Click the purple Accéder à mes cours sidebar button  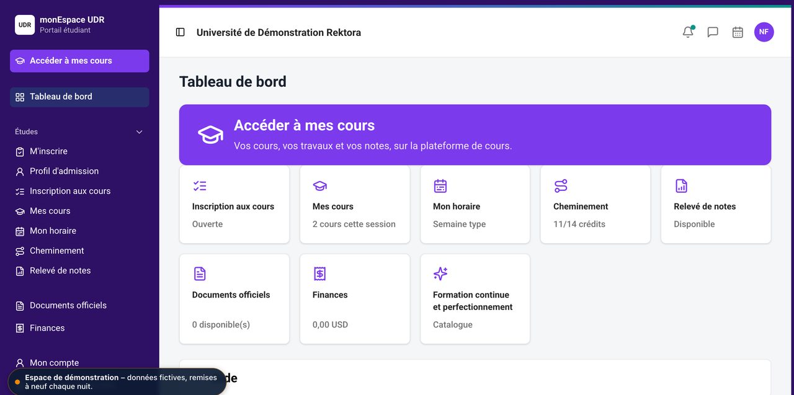tap(79, 61)
